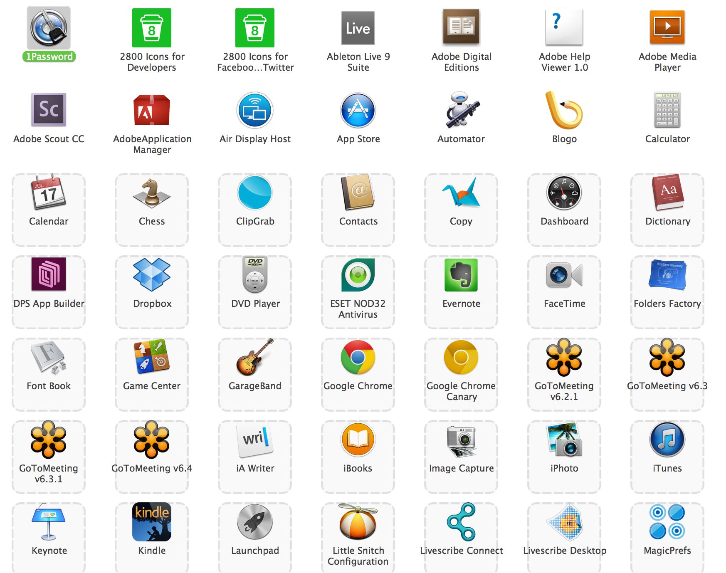This screenshot has width=726, height=573.
Task: Select the ESET NOD32 Antivirus icon
Action: [x=358, y=275]
